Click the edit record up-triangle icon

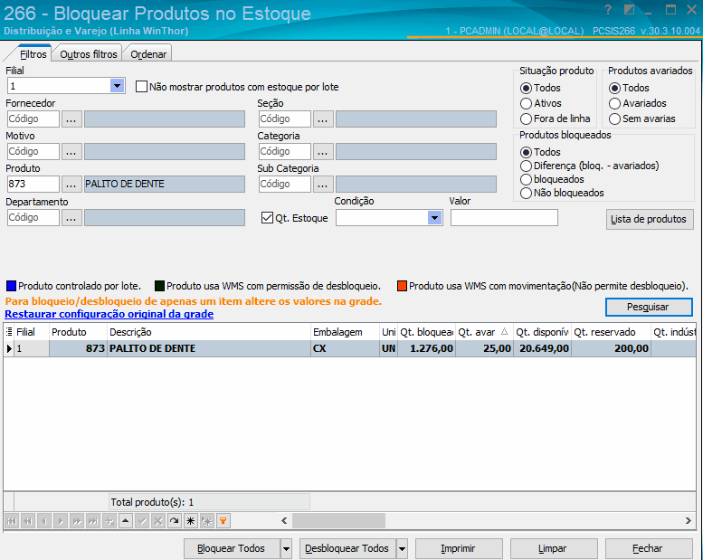coord(126,521)
